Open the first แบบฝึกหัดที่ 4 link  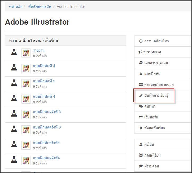click(44, 66)
